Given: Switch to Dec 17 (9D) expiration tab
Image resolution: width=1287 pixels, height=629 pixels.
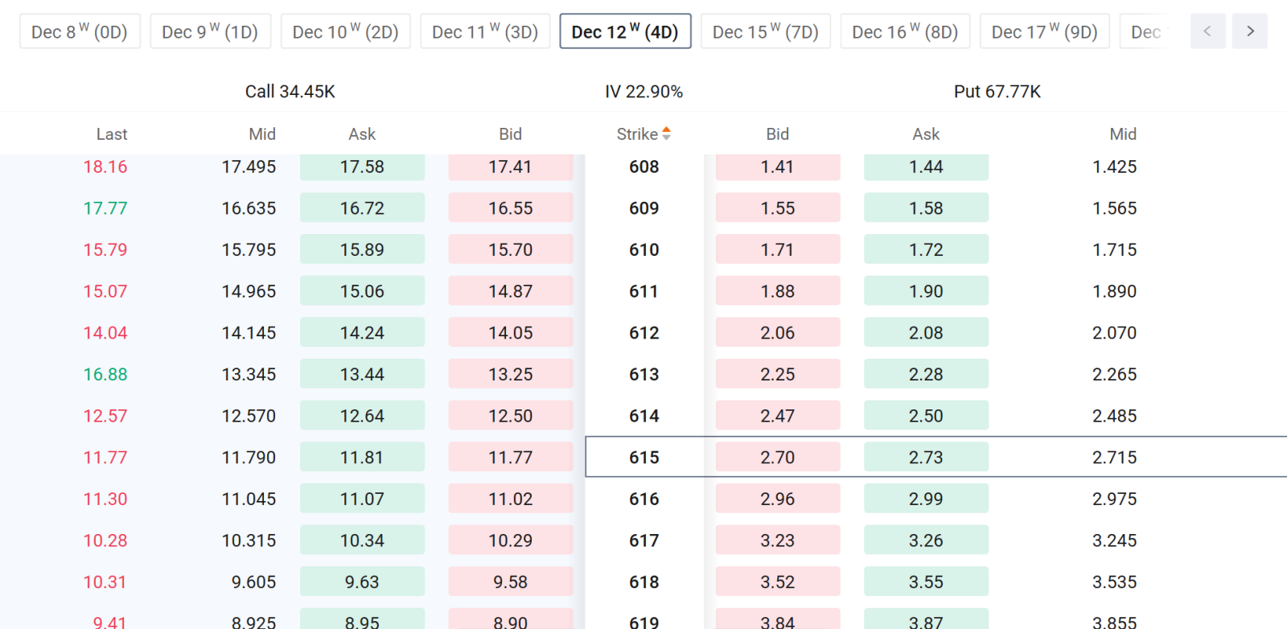Looking at the screenshot, I should pyautogui.click(x=1044, y=31).
